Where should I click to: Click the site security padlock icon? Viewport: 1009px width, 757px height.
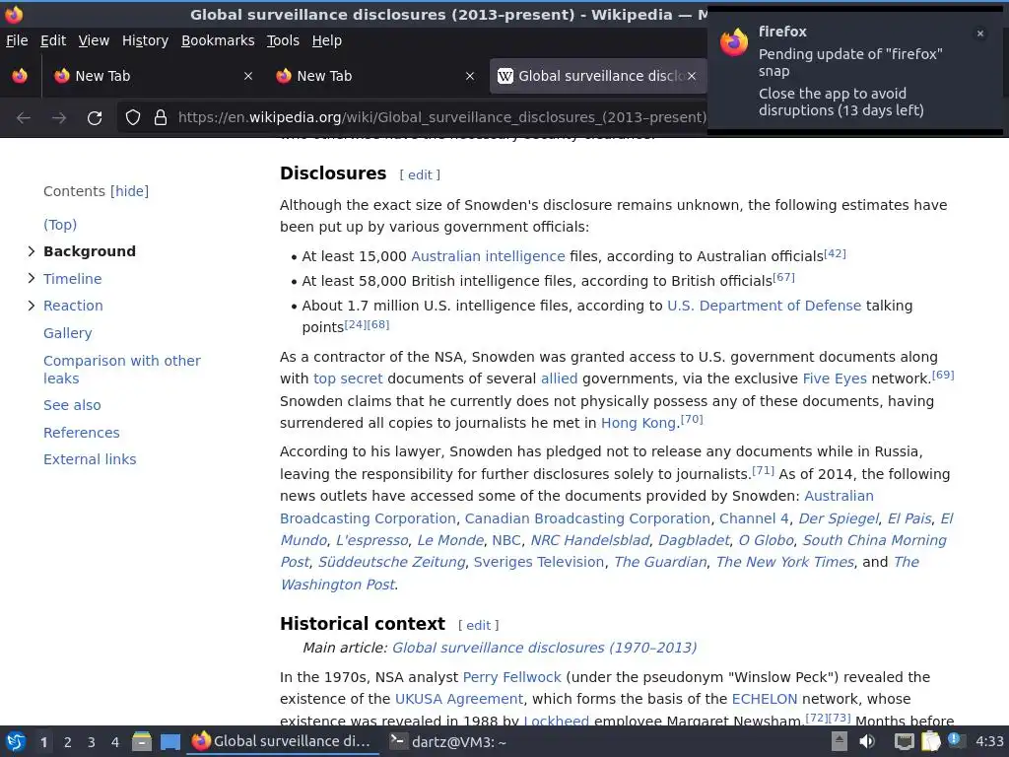click(x=161, y=117)
